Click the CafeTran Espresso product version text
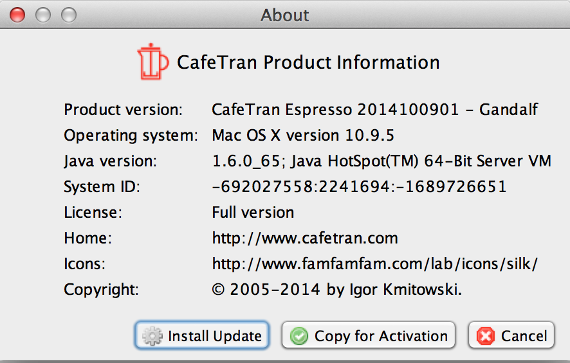This screenshot has width=570, height=363. click(374, 110)
